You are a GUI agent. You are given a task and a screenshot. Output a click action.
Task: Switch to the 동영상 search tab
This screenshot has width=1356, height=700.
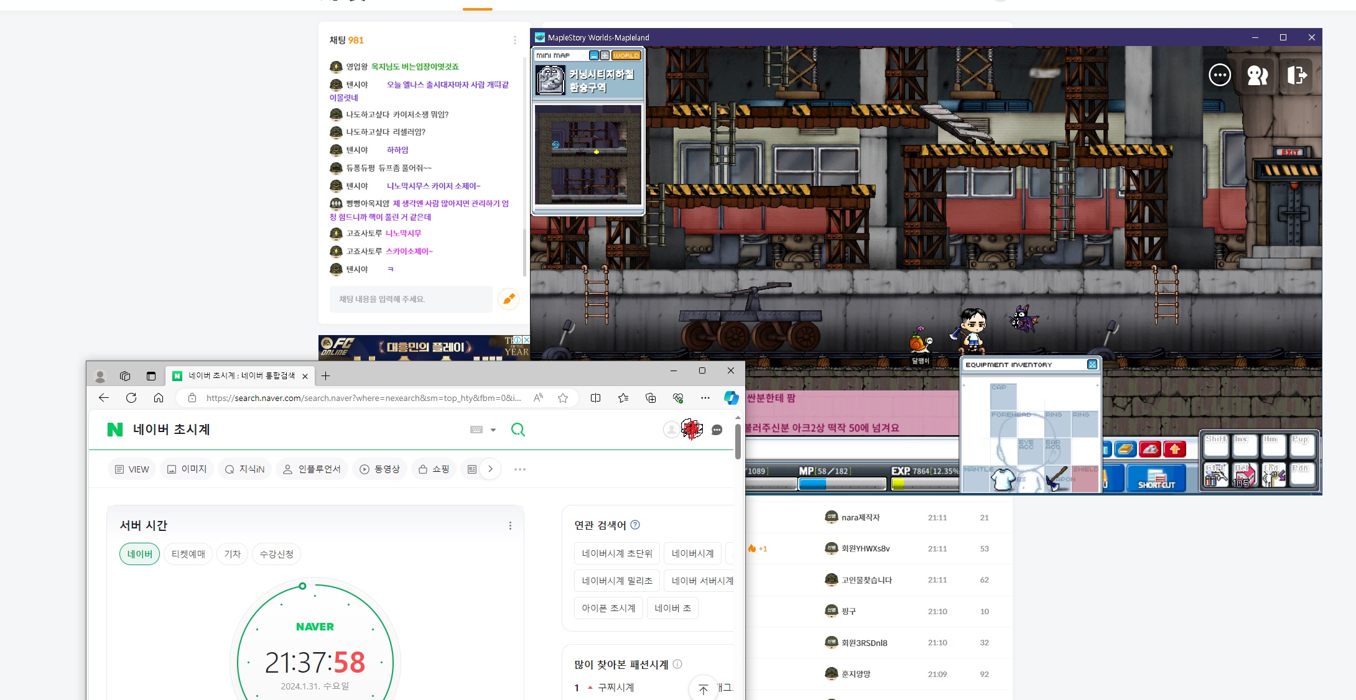[380, 469]
